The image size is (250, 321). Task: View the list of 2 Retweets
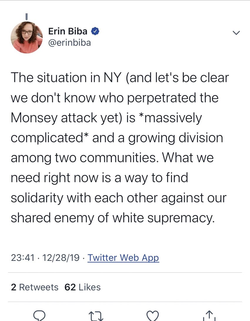[x=35, y=287]
